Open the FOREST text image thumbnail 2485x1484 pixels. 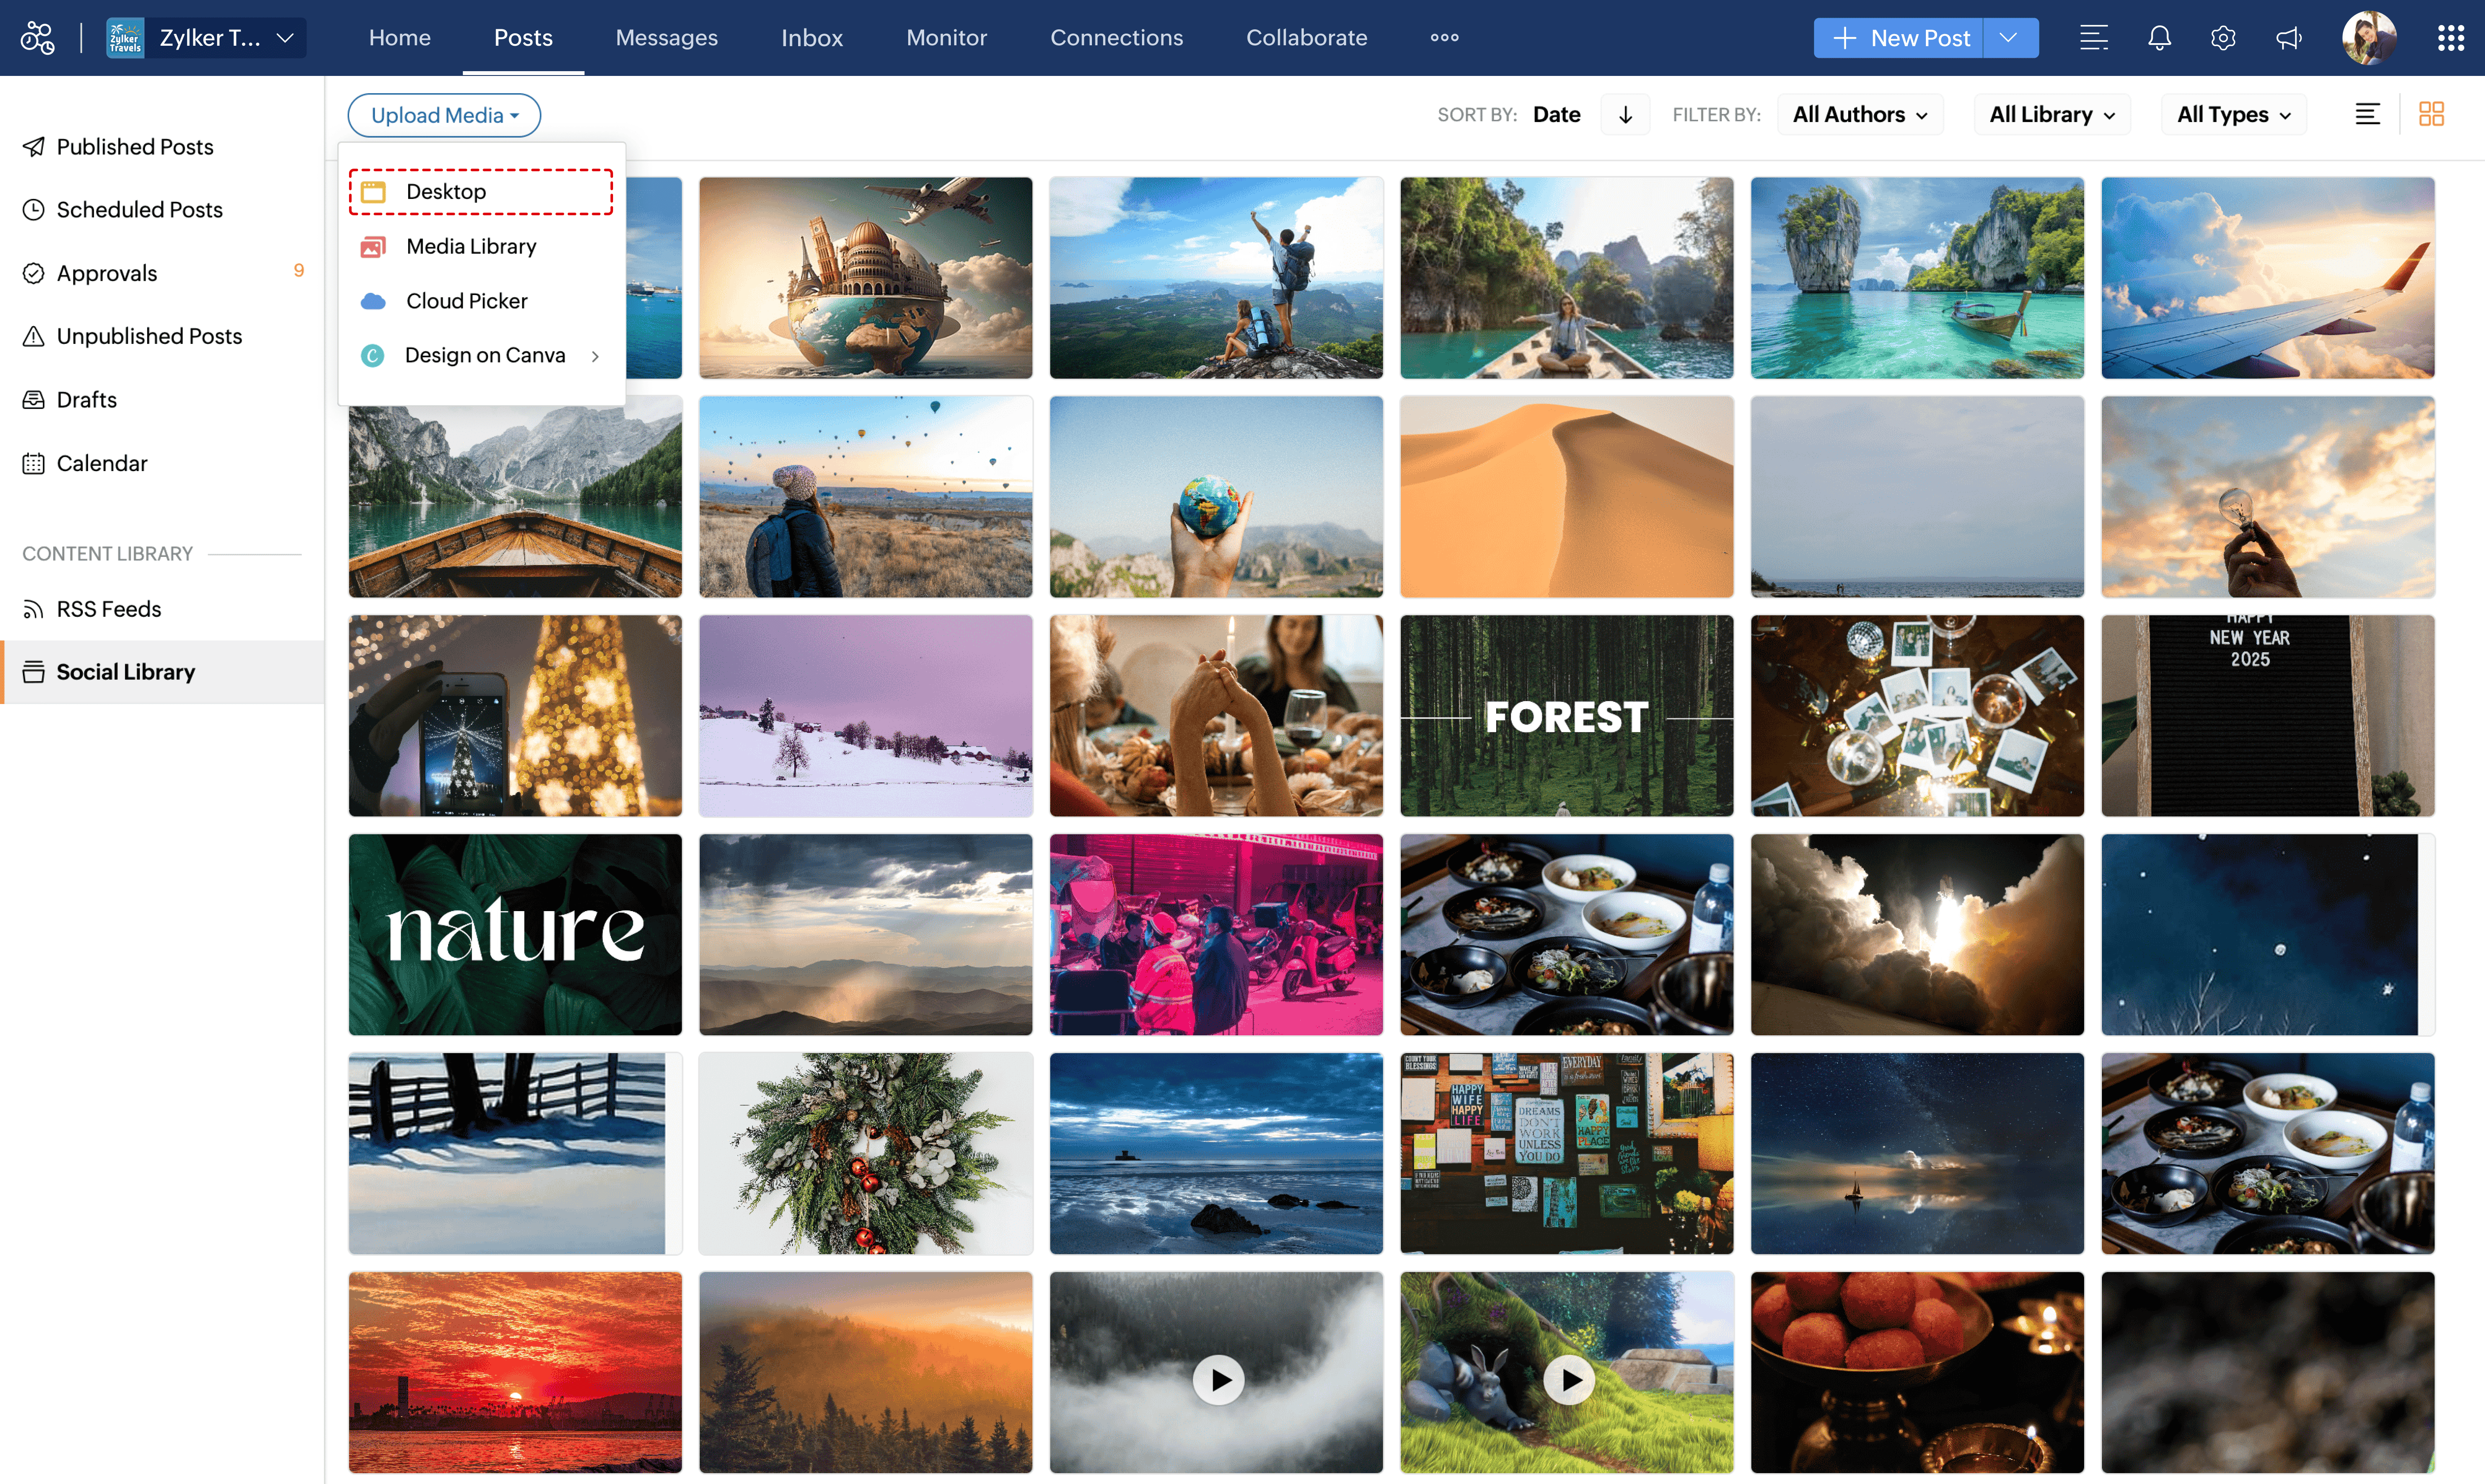click(1566, 716)
